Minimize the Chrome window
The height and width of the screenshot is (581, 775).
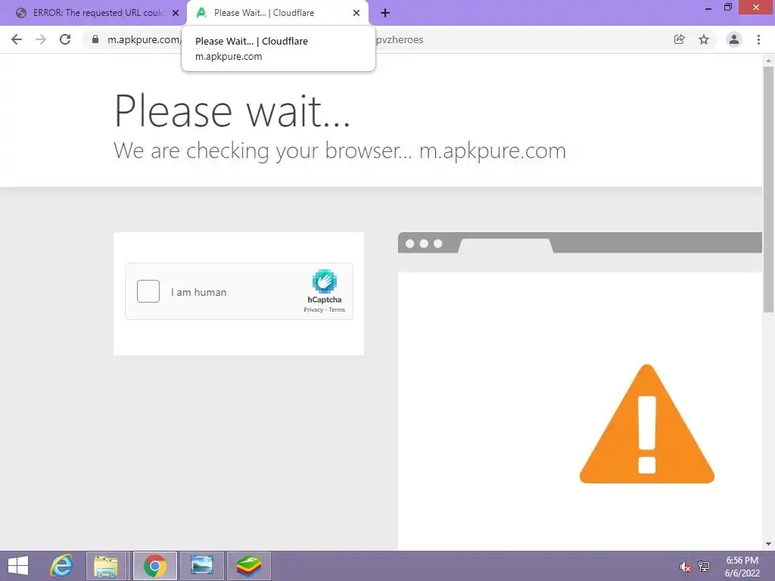[x=708, y=8]
